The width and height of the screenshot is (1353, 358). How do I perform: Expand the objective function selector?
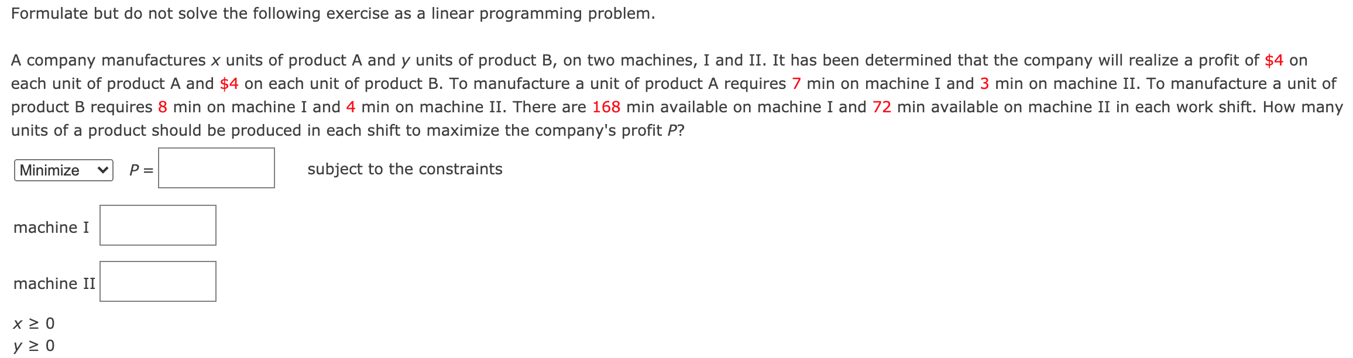(63, 170)
